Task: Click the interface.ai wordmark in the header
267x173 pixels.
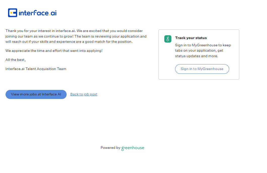Action: coord(37,13)
